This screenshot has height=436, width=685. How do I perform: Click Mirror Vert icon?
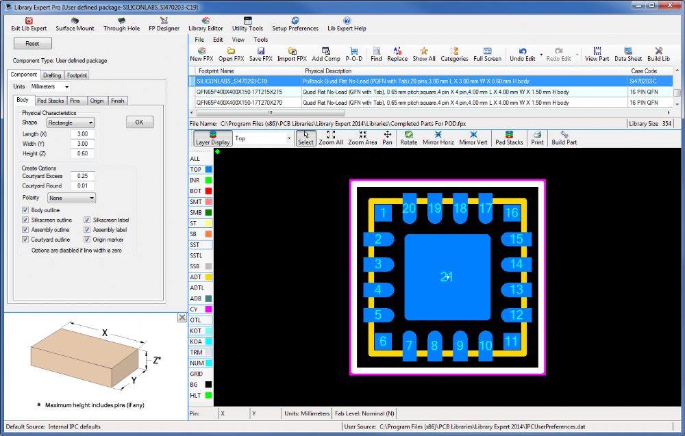[x=473, y=134]
